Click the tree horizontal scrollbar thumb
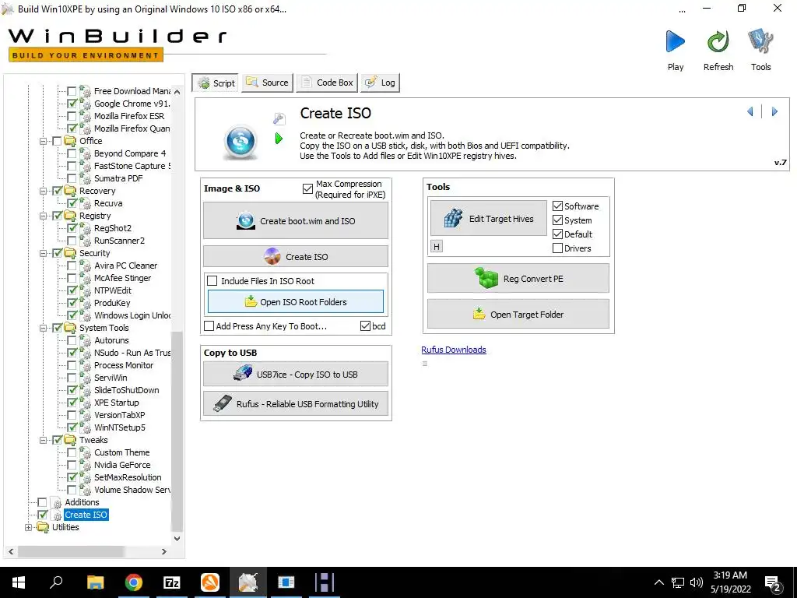This screenshot has height=598, width=797. pos(71,551)
